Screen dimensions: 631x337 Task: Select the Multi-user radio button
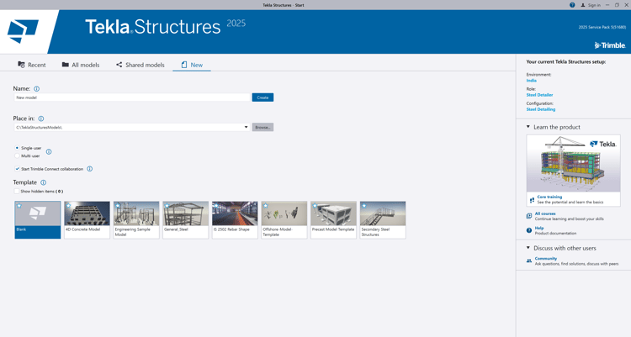pos(17,155)
